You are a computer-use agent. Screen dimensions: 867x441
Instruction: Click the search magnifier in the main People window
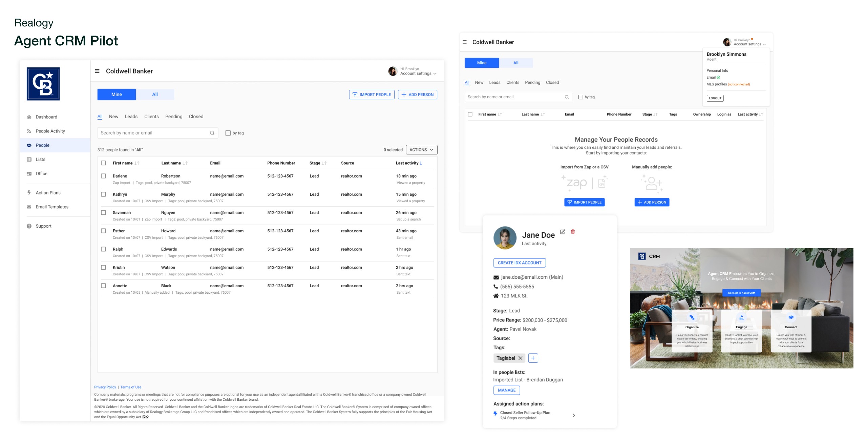click(x=212, y=133)
